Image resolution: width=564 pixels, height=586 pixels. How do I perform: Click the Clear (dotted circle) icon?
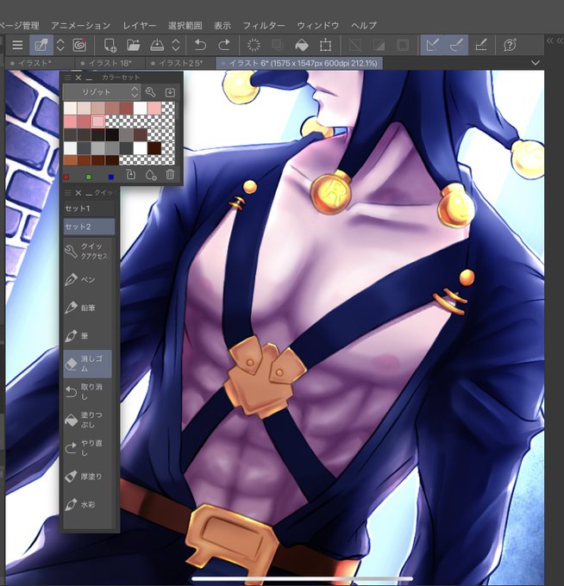pos(254,45)
